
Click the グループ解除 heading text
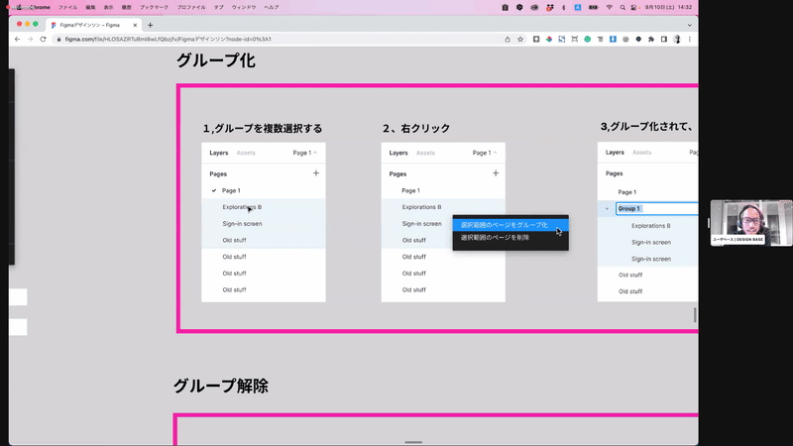point(221,386)
